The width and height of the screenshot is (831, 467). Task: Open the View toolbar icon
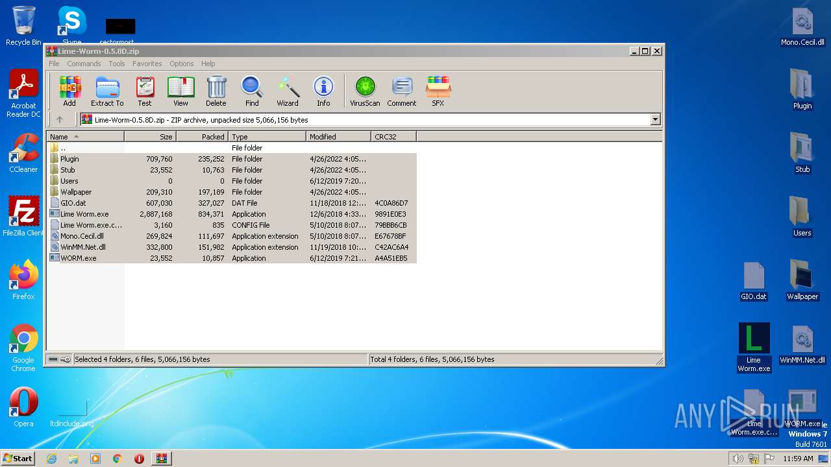click(180, 91)
